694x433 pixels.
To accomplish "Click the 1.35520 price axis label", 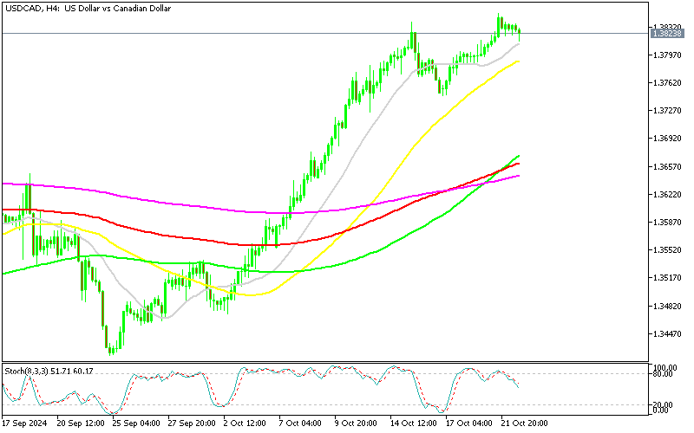I will tap(667, 250).
